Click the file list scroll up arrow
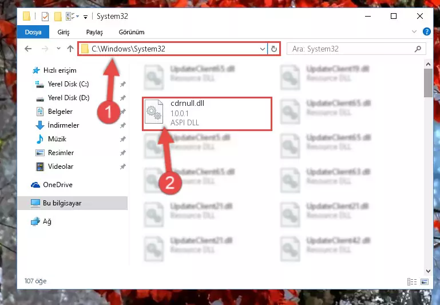Screen dimensions: 440x305 pos(428,64)
